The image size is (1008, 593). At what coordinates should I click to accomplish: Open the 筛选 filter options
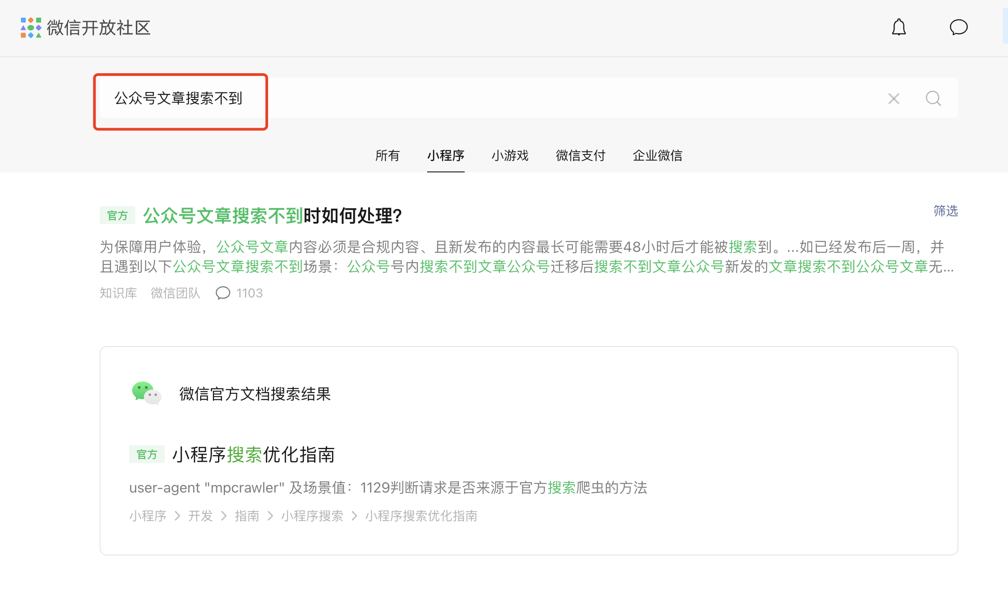[945, 211]
